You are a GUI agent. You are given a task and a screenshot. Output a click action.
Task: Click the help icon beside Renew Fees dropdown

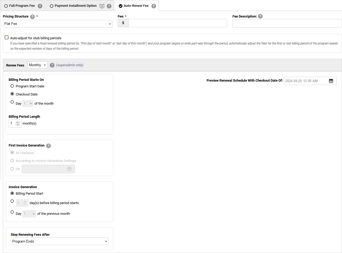[x=52, y=65]
